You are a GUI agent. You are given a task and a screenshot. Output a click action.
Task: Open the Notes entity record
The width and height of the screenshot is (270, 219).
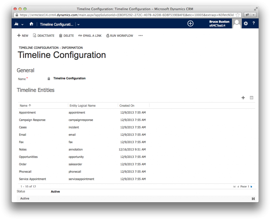(23, 149)
